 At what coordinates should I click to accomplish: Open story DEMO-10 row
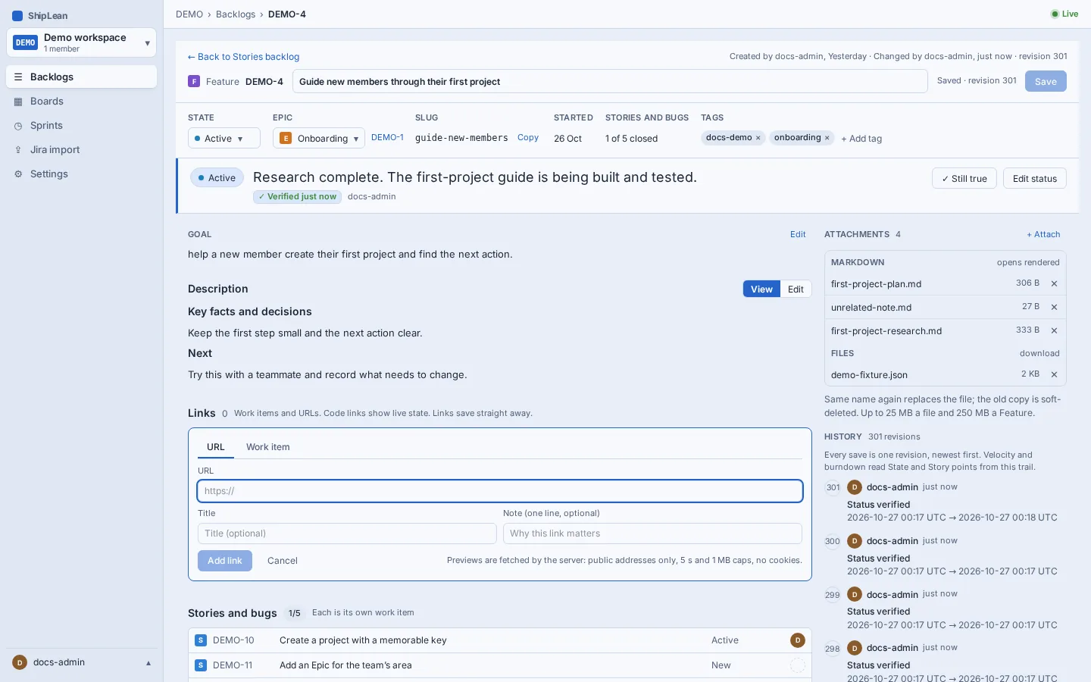tap(500, 640)
